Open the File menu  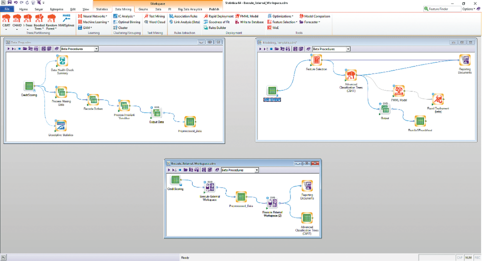(7, 9)
